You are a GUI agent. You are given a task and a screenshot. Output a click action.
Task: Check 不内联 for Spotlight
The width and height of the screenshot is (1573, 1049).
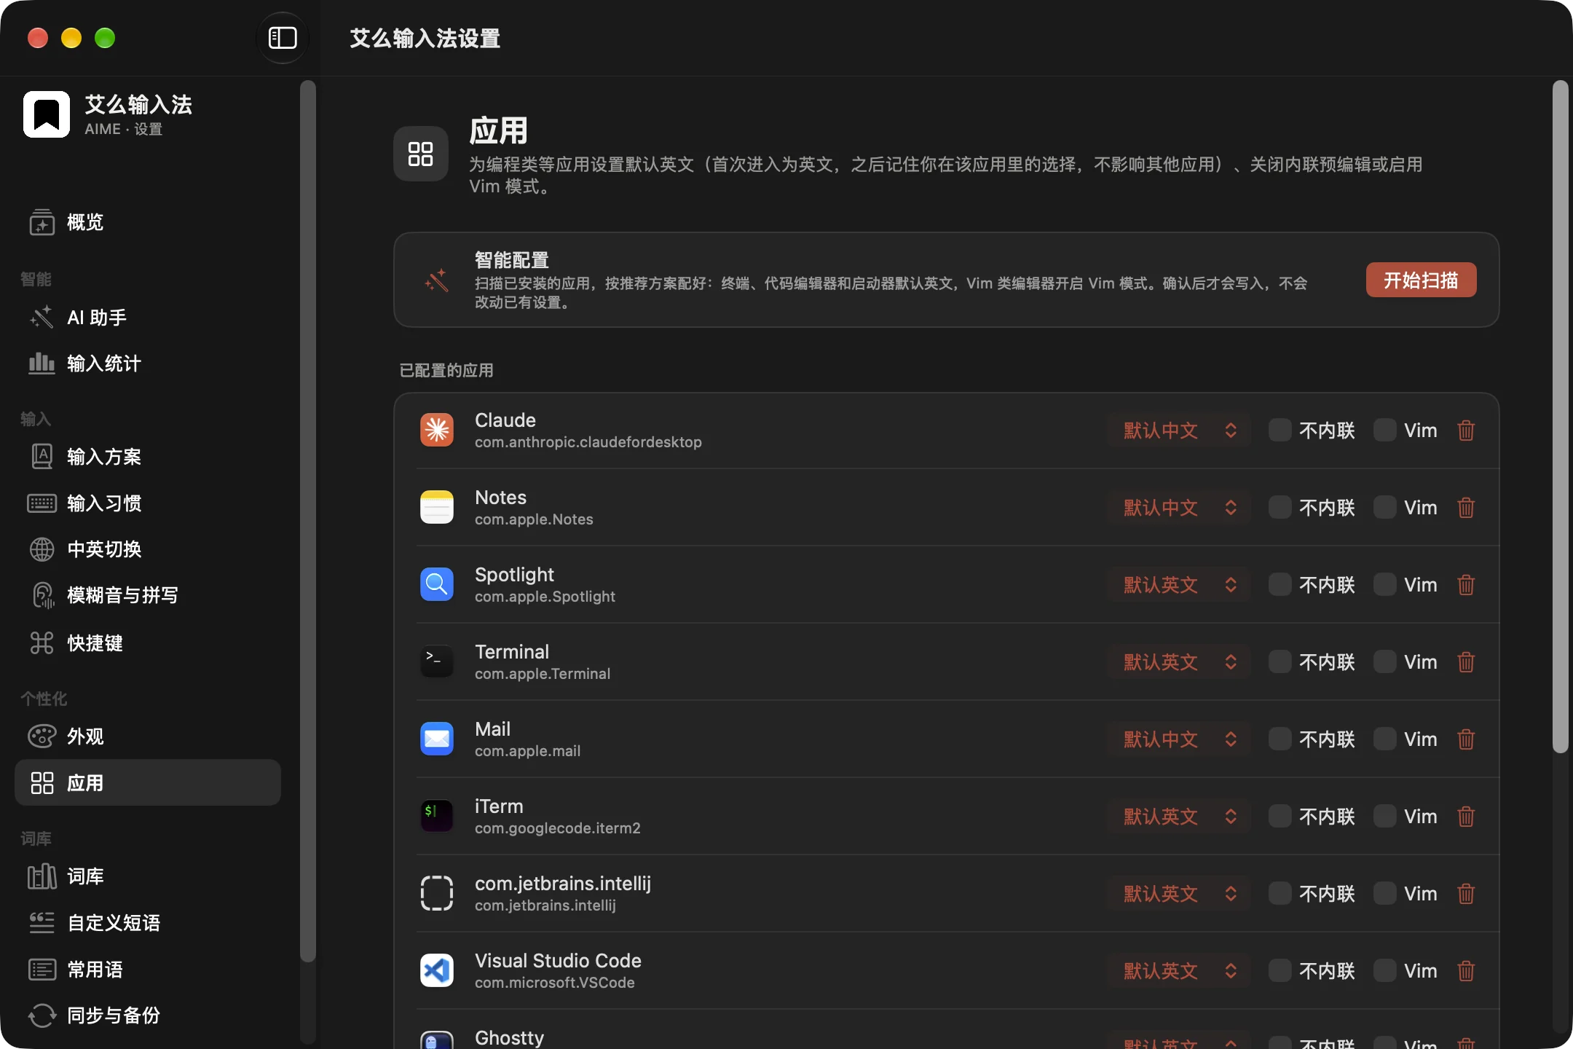point(1280,585)
